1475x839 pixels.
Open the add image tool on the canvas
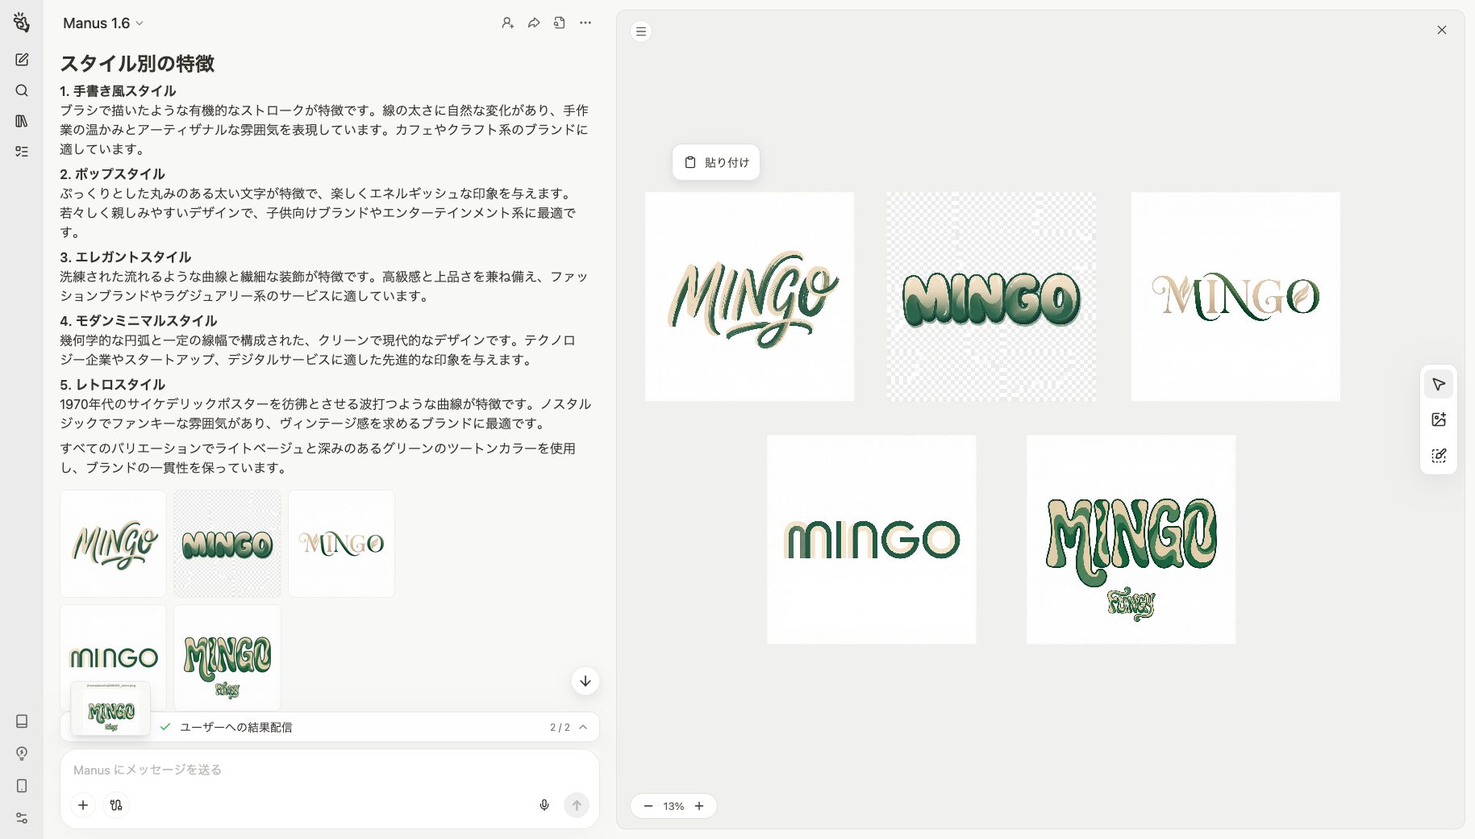pos(1439,419)
